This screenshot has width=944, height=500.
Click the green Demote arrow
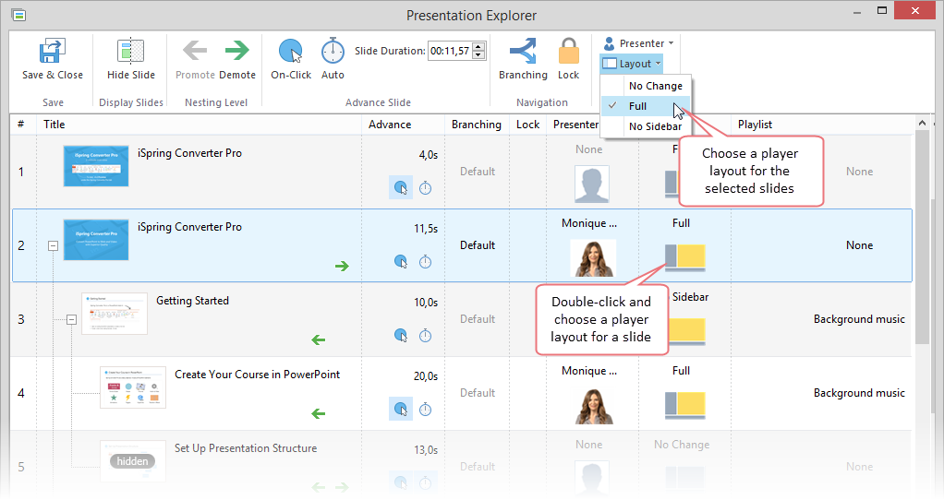tap(237, 50)
